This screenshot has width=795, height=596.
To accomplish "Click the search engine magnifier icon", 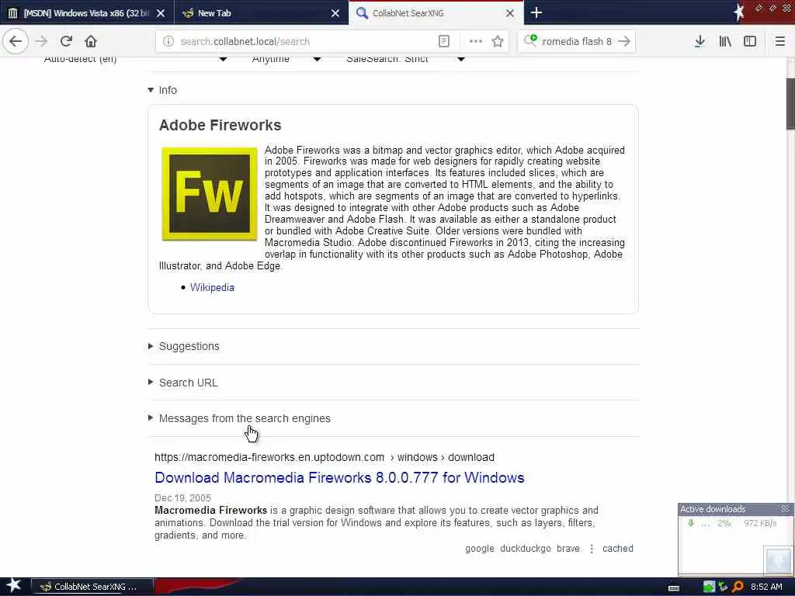I will 530,40.
